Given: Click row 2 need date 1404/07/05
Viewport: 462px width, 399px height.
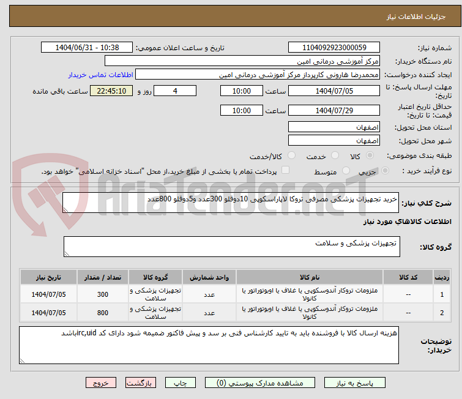Looking at the screenshot, I should tap(48, 313).
